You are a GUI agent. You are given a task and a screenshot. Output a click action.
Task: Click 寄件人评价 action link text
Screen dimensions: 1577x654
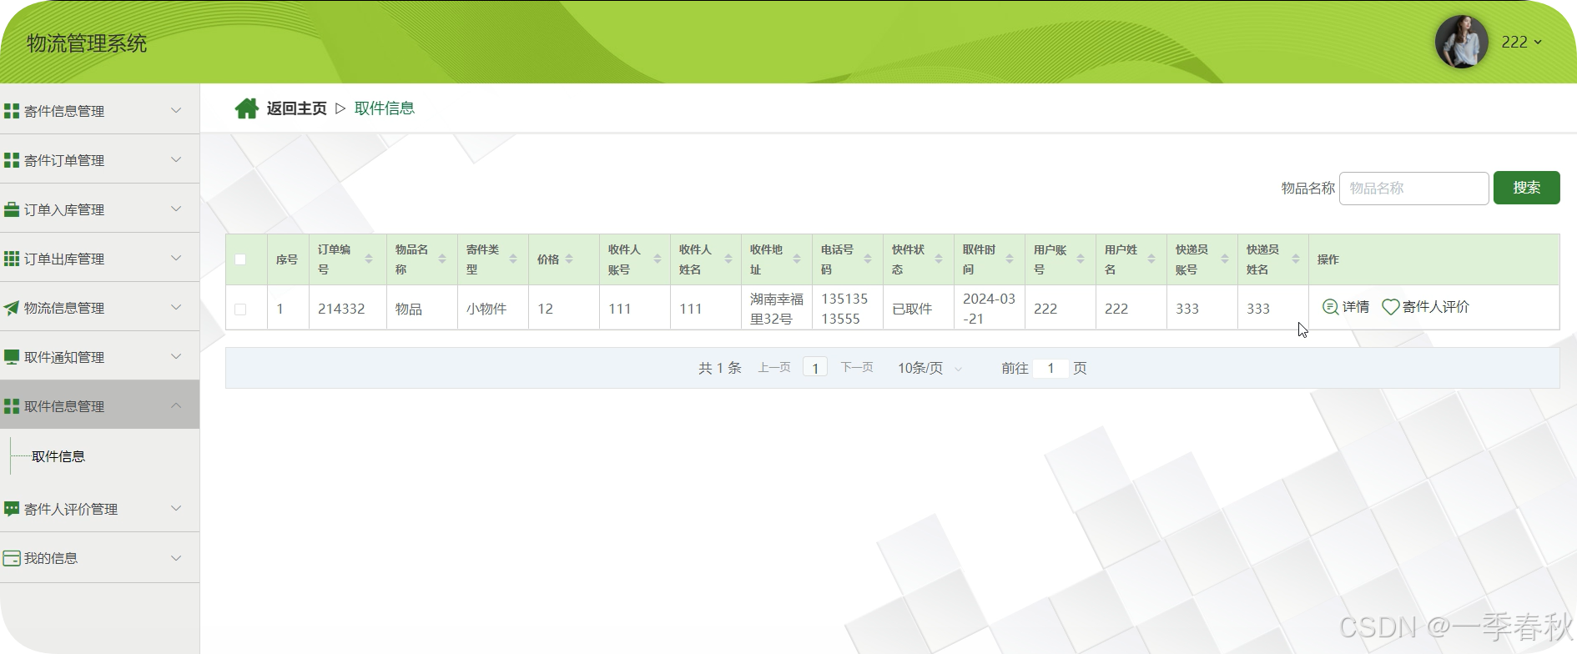(x=1436, y=307)
